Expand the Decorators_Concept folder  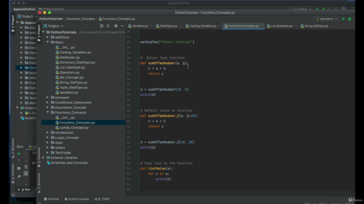[x=48, y=108]
